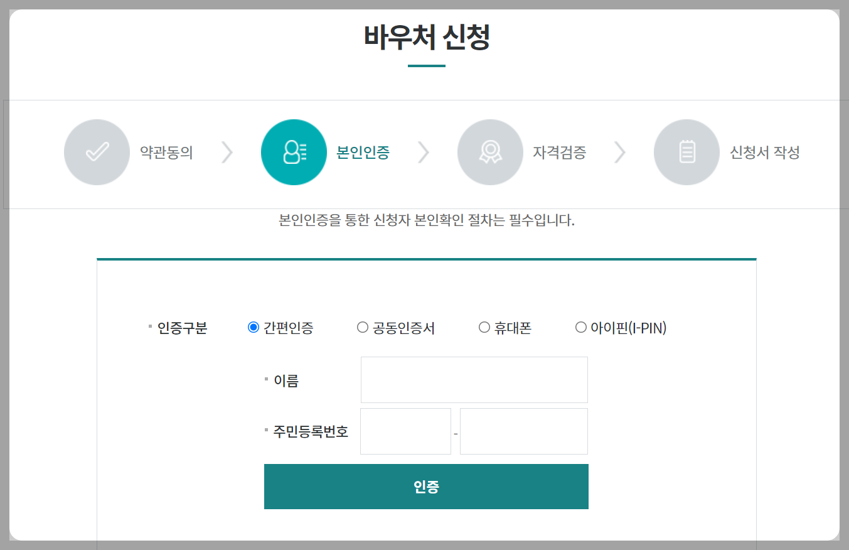Choose 공동인증서 authentication method
The height and width of the screenshot is (550, 849).
(362, 326)
